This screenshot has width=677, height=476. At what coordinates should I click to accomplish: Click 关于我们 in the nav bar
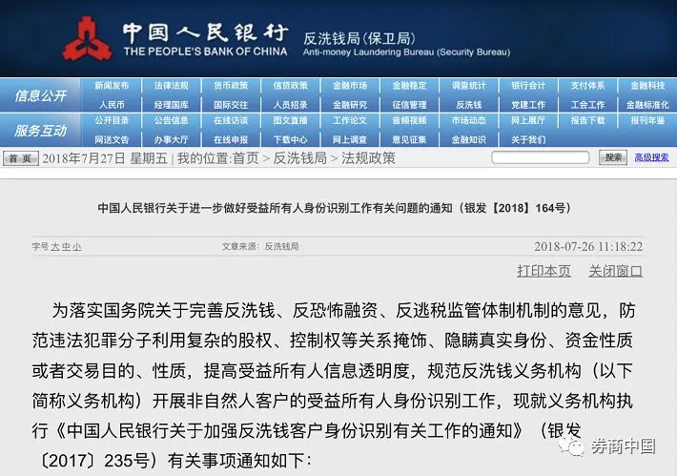(x=528, y=139)
